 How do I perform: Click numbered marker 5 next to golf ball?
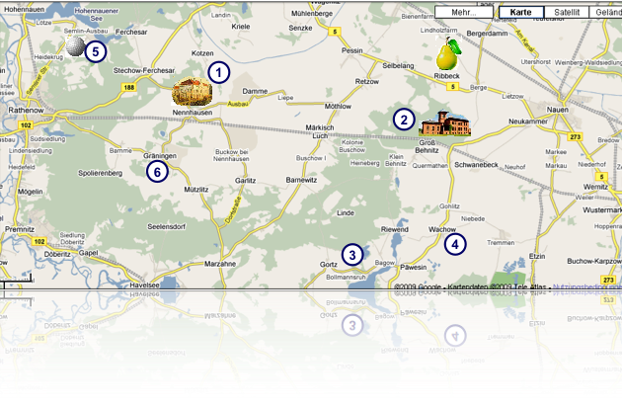point(95,50)
